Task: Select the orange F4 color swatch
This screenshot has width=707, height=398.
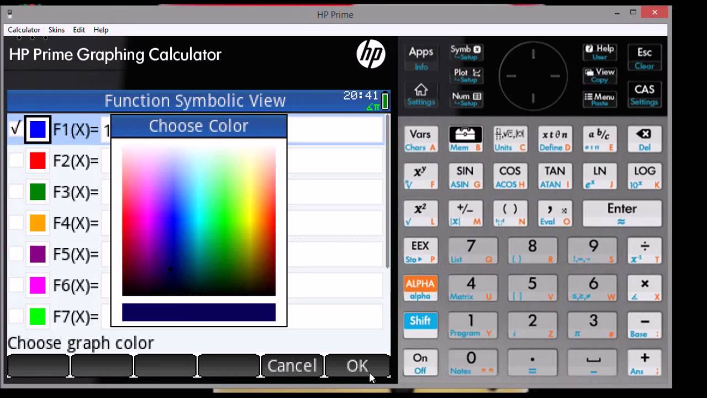Action: pos(38,223)
